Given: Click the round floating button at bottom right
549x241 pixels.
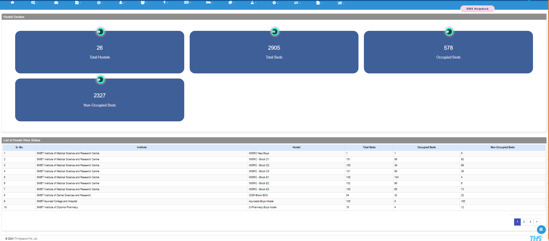Looking at the screenshot, I should 541,229.
